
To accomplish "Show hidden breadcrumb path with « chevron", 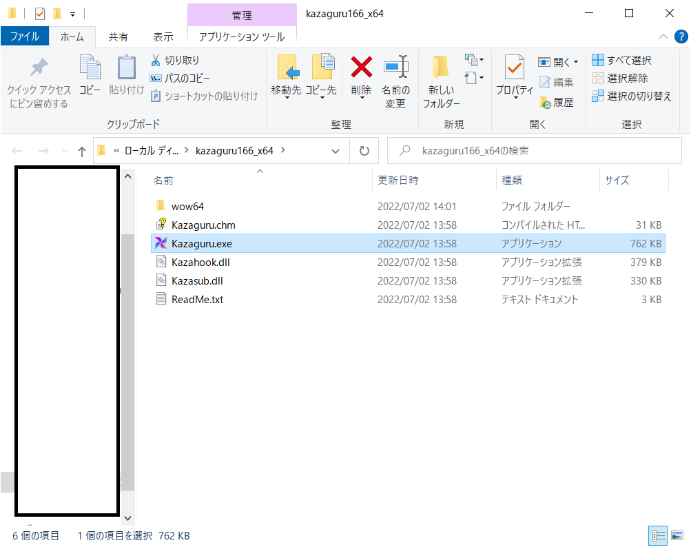I will [x=116, y=151].
